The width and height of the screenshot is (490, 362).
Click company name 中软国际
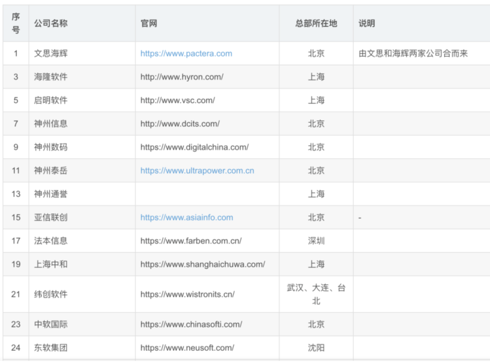51,324
